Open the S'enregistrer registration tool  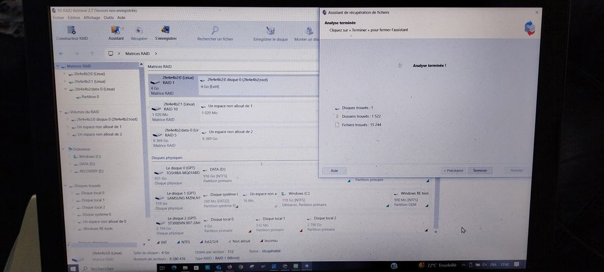point(166,33)
